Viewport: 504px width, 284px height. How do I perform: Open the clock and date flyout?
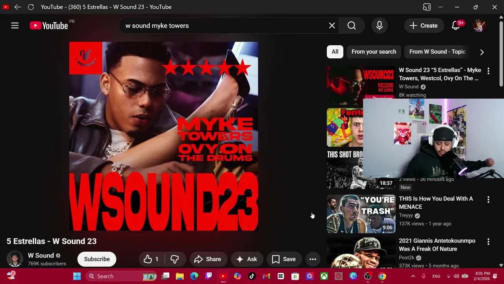click(483, 276)
